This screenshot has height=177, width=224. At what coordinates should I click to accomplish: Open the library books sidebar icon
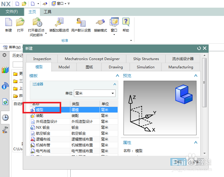[5, 70]
